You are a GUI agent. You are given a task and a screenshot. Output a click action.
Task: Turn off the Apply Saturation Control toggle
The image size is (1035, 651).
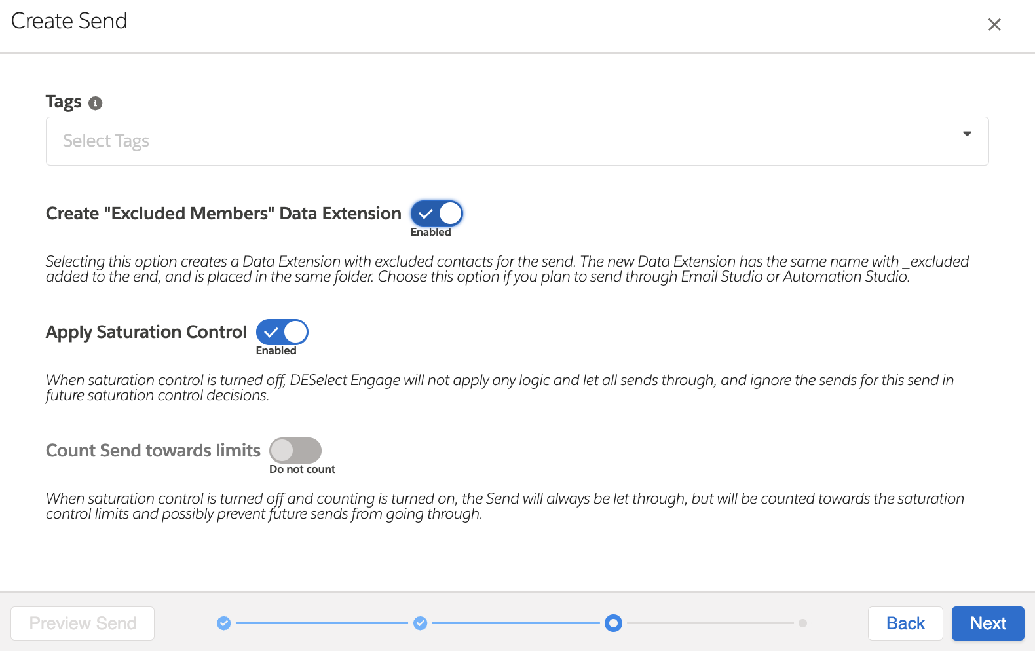coord(282,332)
